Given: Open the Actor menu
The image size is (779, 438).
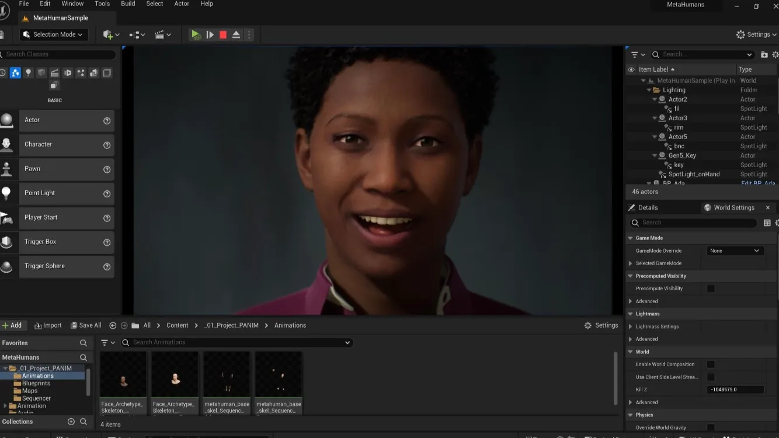Looking at the screenshot, I should pyautogui.click(x=182, y=4).
